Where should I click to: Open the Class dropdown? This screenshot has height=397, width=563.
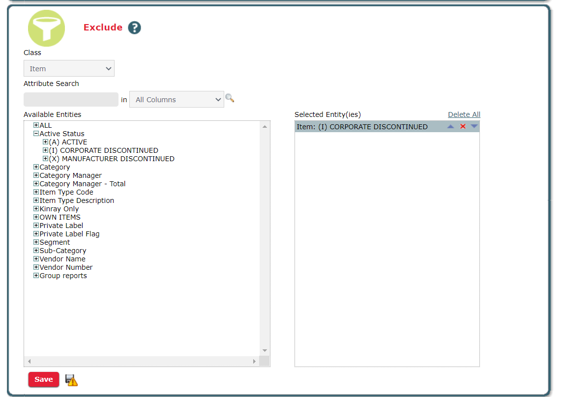(69, 69)
